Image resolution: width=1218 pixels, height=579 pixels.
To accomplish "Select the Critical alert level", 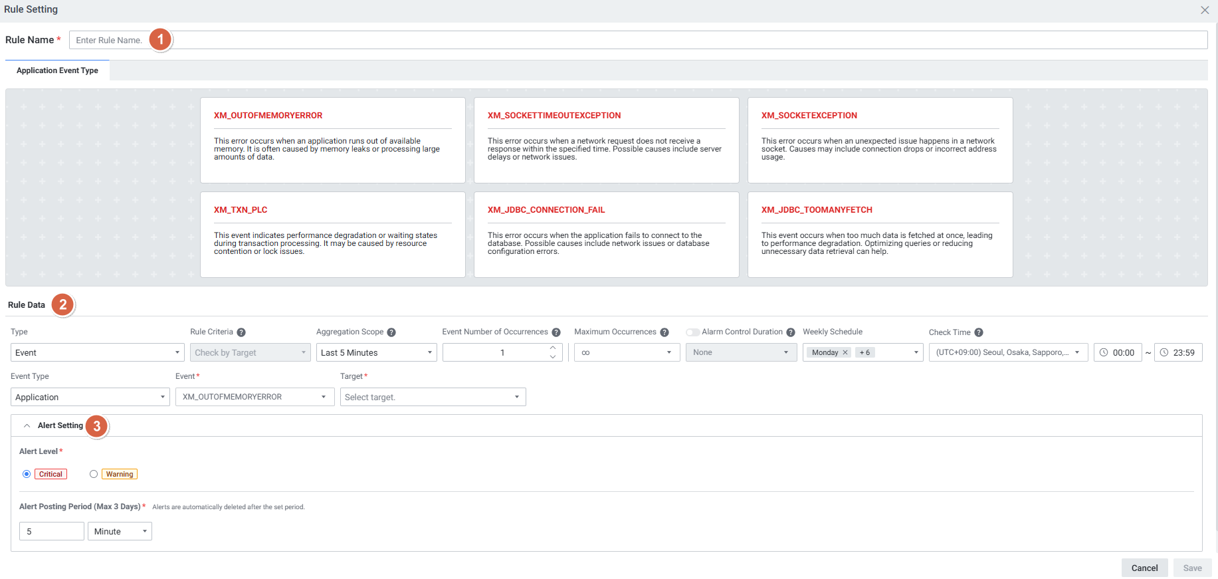I will coord(27,474).
